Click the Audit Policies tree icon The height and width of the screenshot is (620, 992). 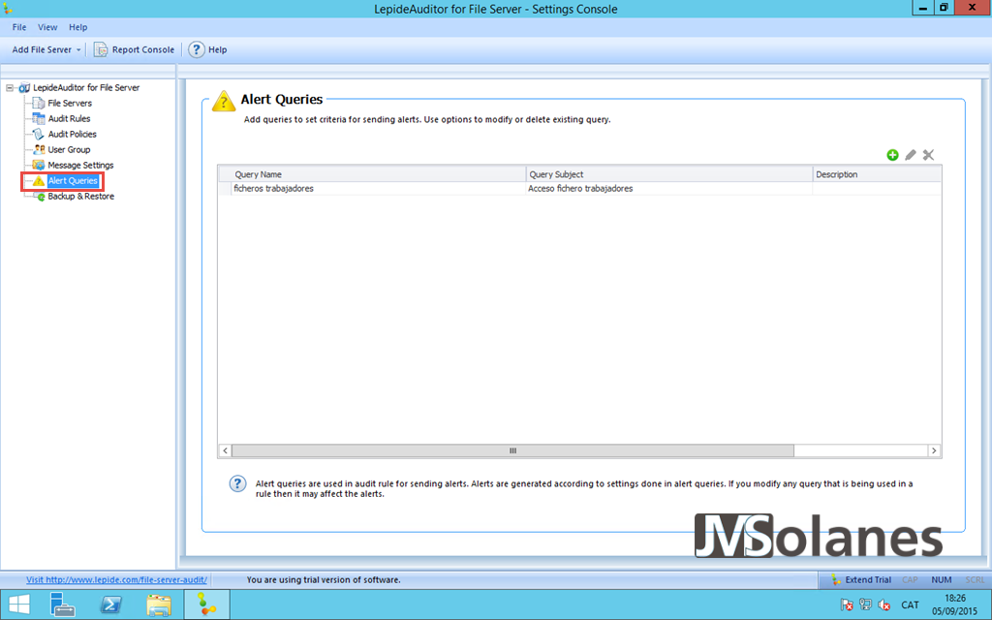pos(39,134)
